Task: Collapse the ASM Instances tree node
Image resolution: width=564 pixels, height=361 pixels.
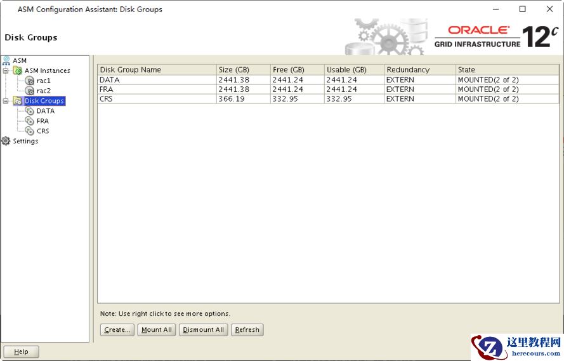Action: pyautogui.click(x=6, y=71)
